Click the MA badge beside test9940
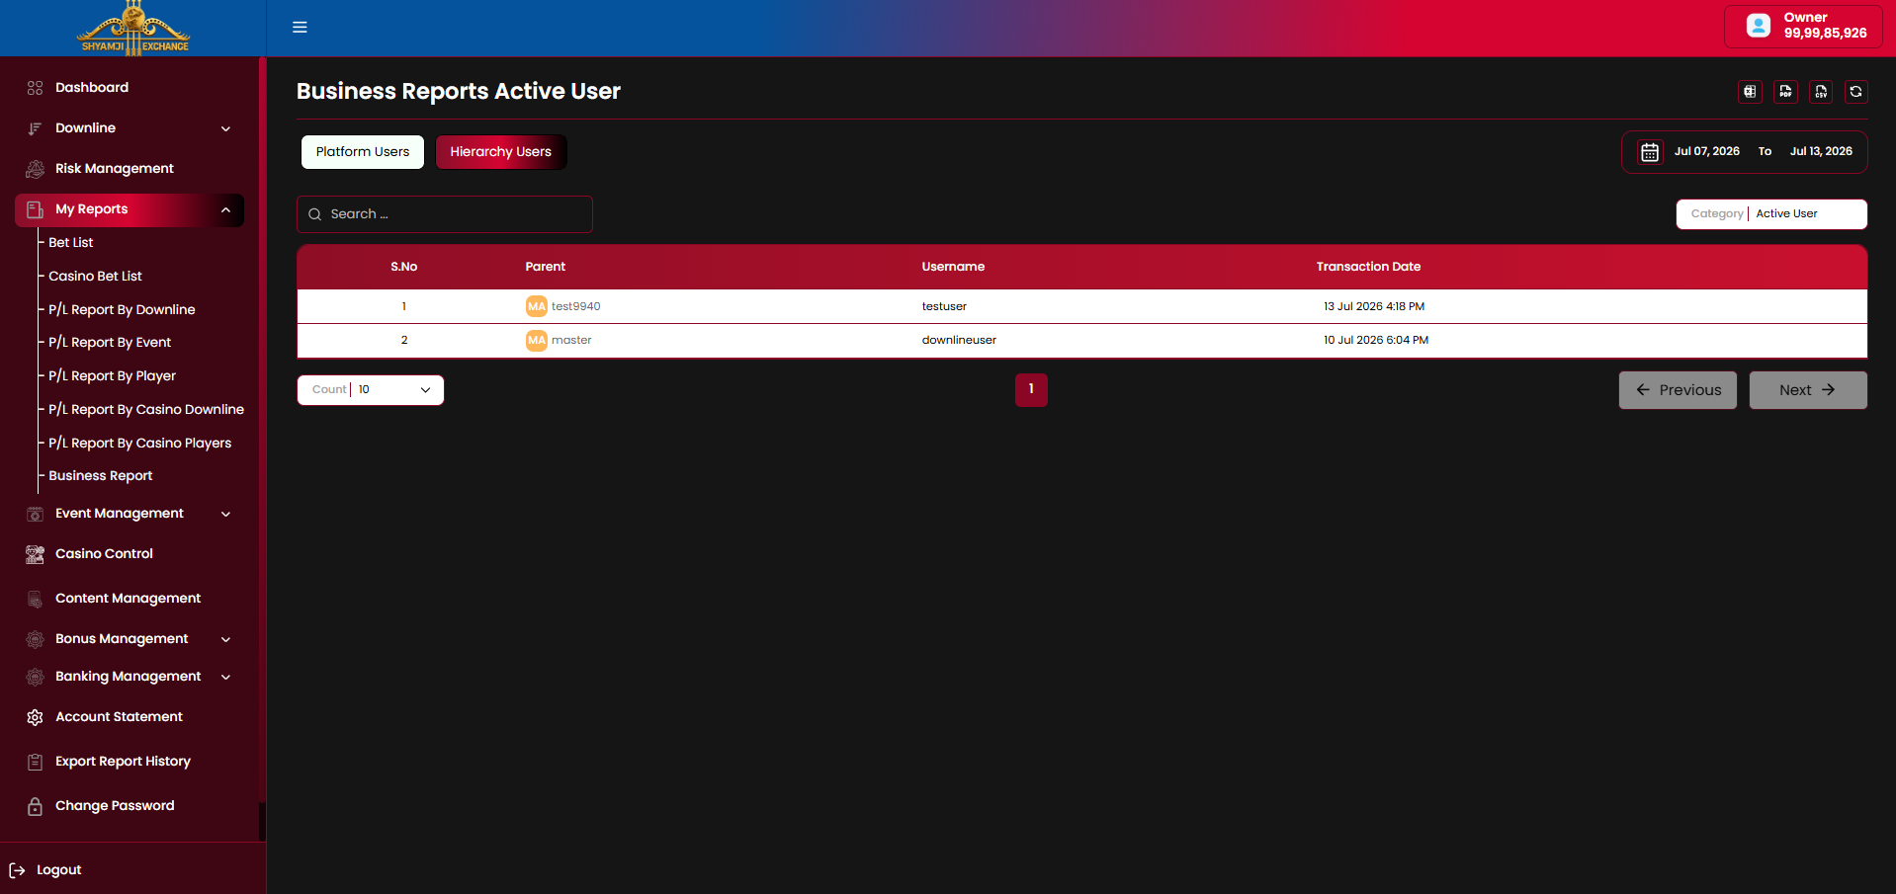1896x894 pixels. (x=536, y=306)
